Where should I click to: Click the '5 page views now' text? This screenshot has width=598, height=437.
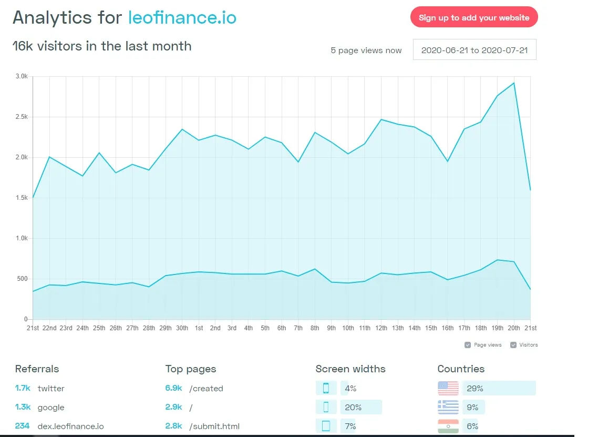(x=366, y=50)
